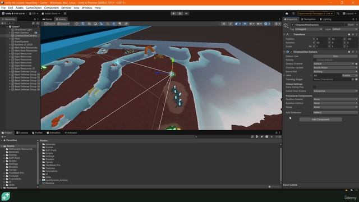This screenshot has height=202, width=359.
Task: Switch to the Navigation tab
Action: click(309, 19)
